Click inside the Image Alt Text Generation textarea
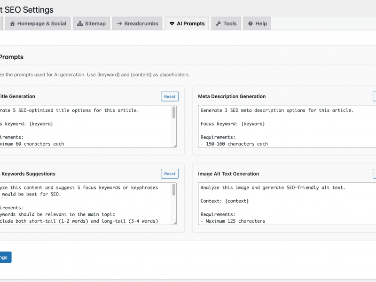Viewport: 376px width, 282px height. (282, 204)
